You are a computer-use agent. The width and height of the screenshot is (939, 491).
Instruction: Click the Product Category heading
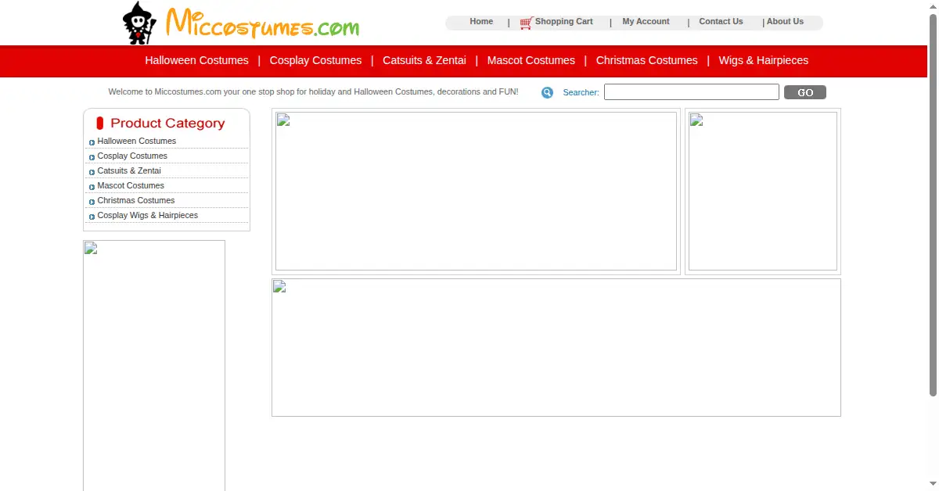point(167,124)
